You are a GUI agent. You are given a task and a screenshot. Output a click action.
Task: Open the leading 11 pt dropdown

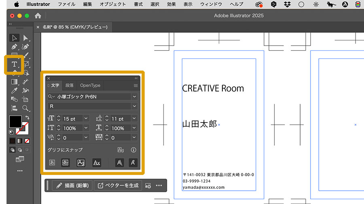tap(134, 119)
